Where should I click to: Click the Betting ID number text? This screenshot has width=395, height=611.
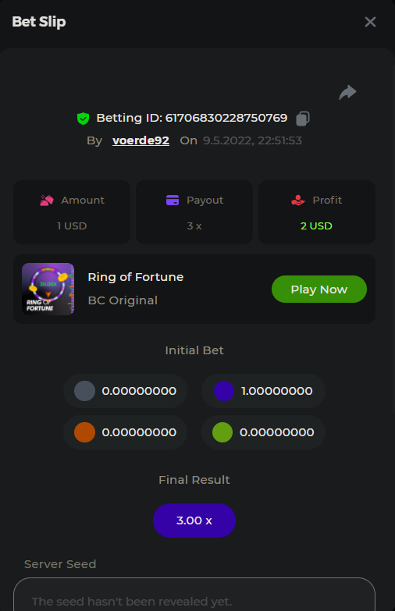click(226, 118)
